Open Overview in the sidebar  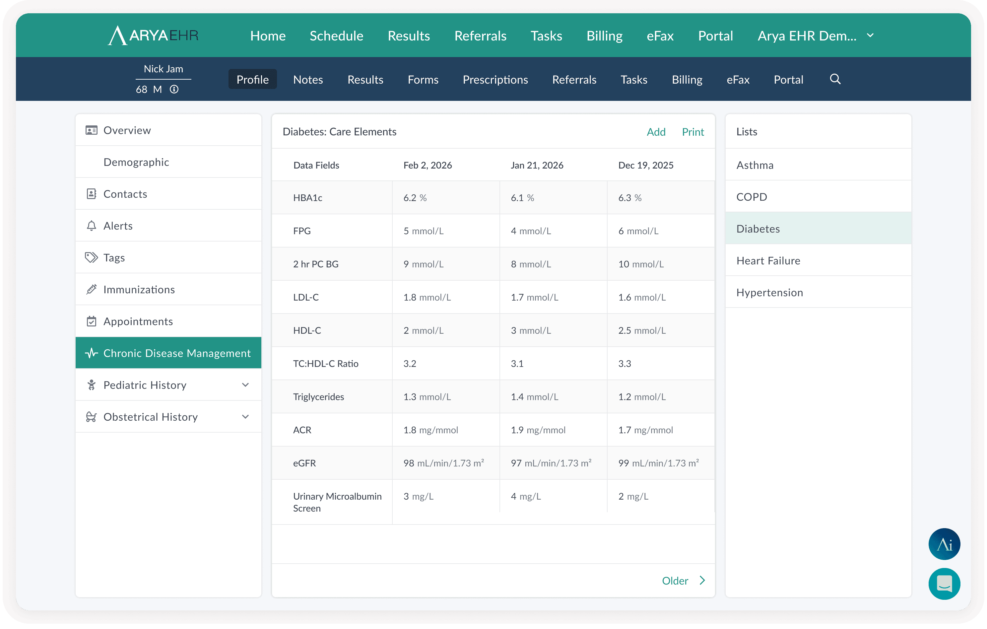[x=168, y=130]
